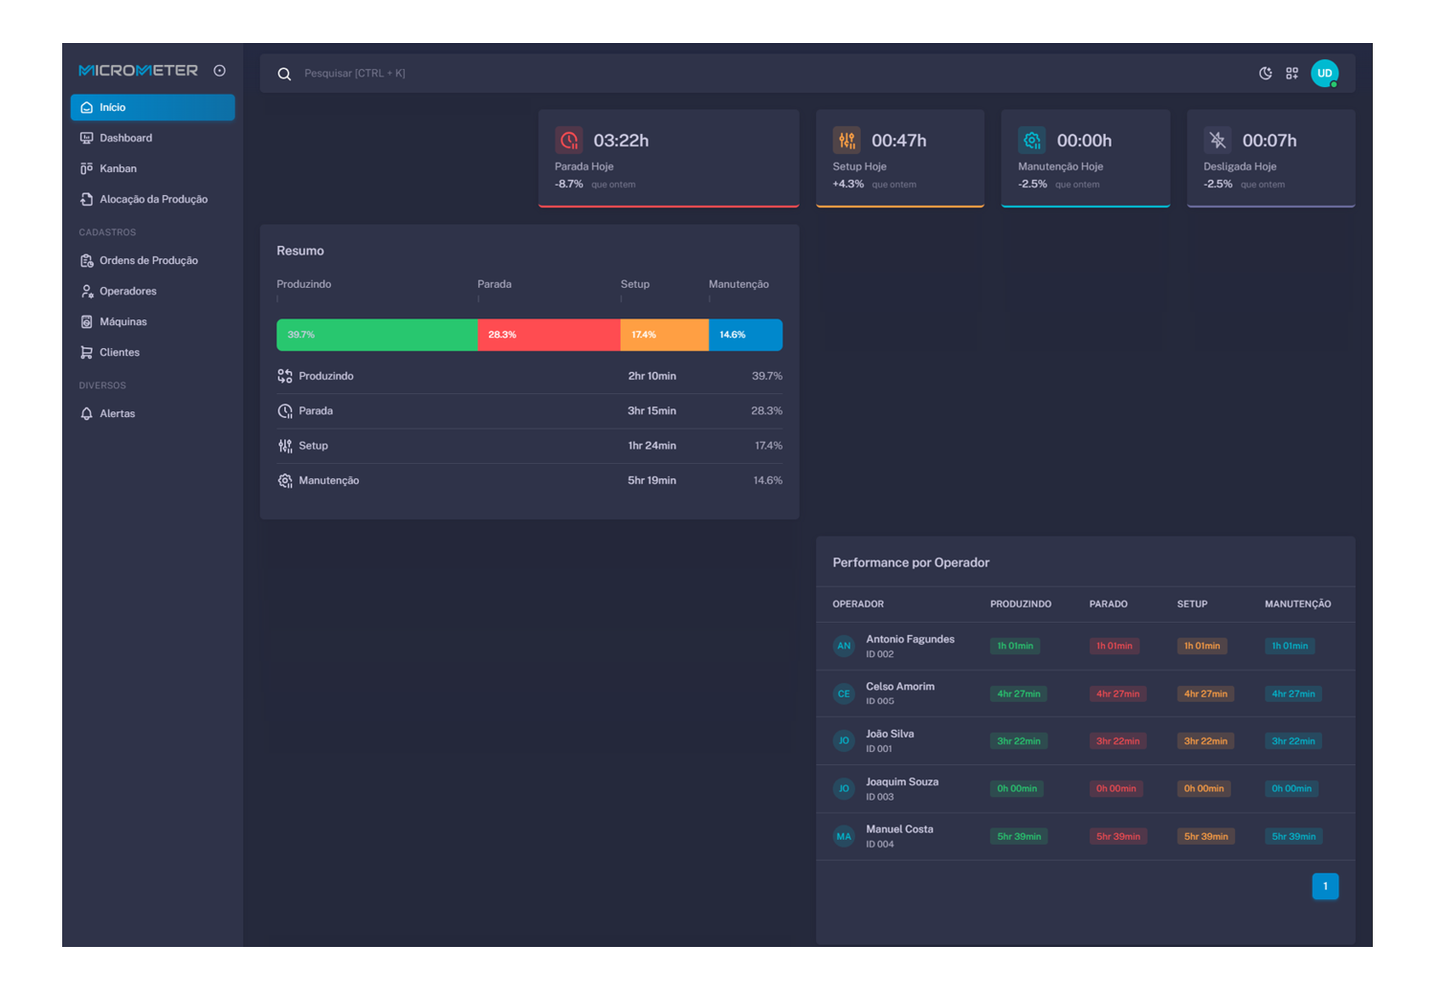Go to Início in sidebar
This screenshot has height=990, width=1435.
(x=152, y=107)
